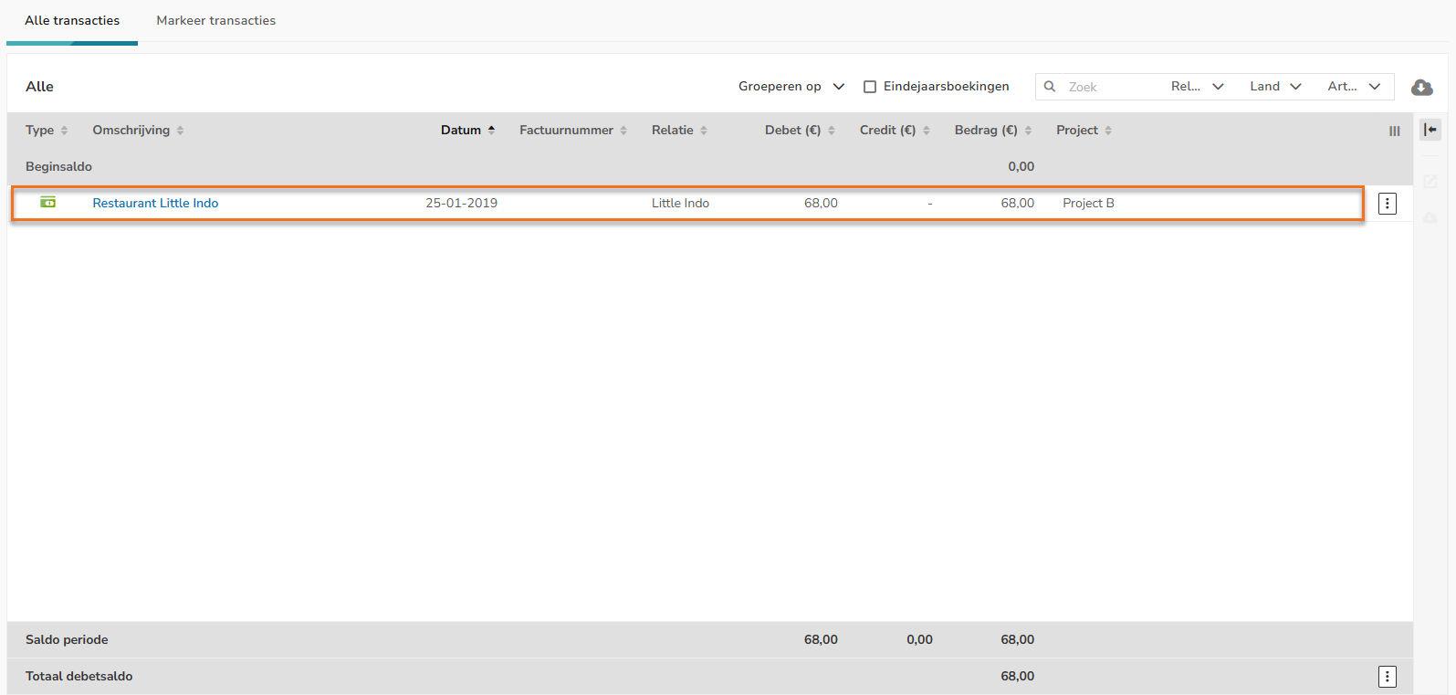The width and height of the screenshot is (1456, 695).
Task: Sort by the Datum column header
Action: click(467, 131)
